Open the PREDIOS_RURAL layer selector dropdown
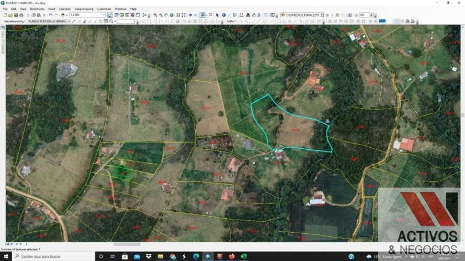 click(x=322, y=15)
